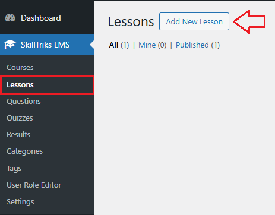
Task: Open User Role Editor
Action: click(x=34, y=185)
